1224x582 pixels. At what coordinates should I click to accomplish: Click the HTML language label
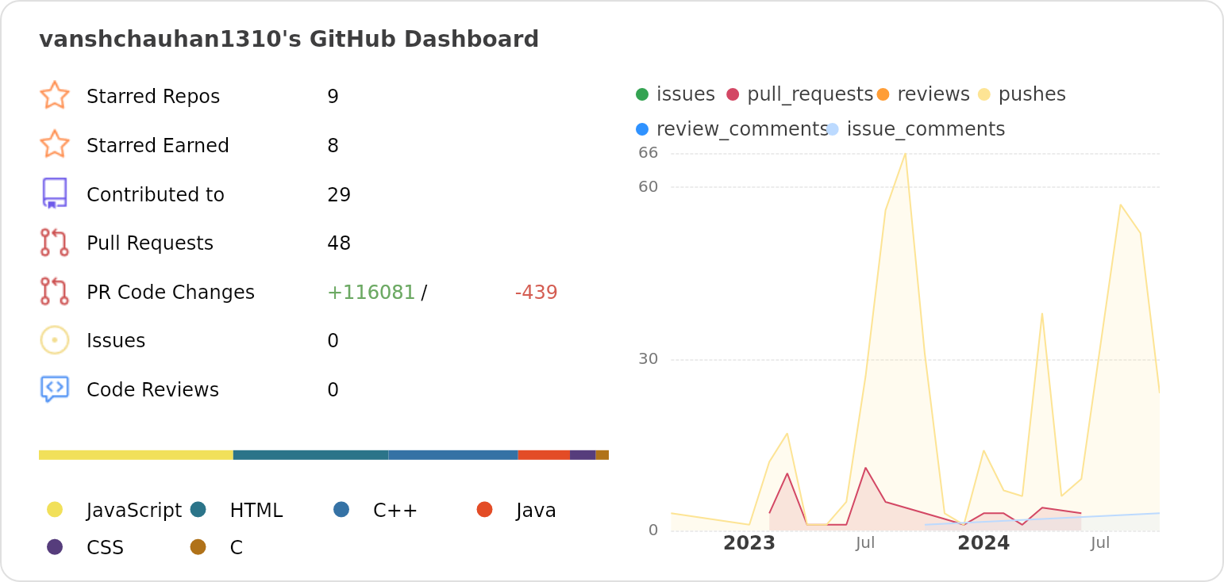point(256,511)
